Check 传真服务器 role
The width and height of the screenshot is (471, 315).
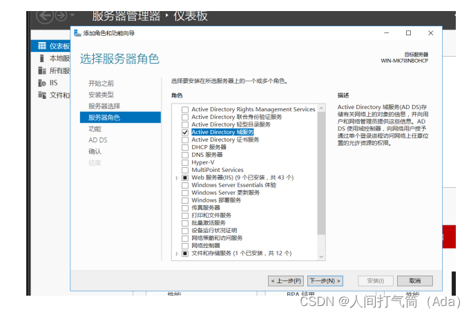(x=185, y=208)
